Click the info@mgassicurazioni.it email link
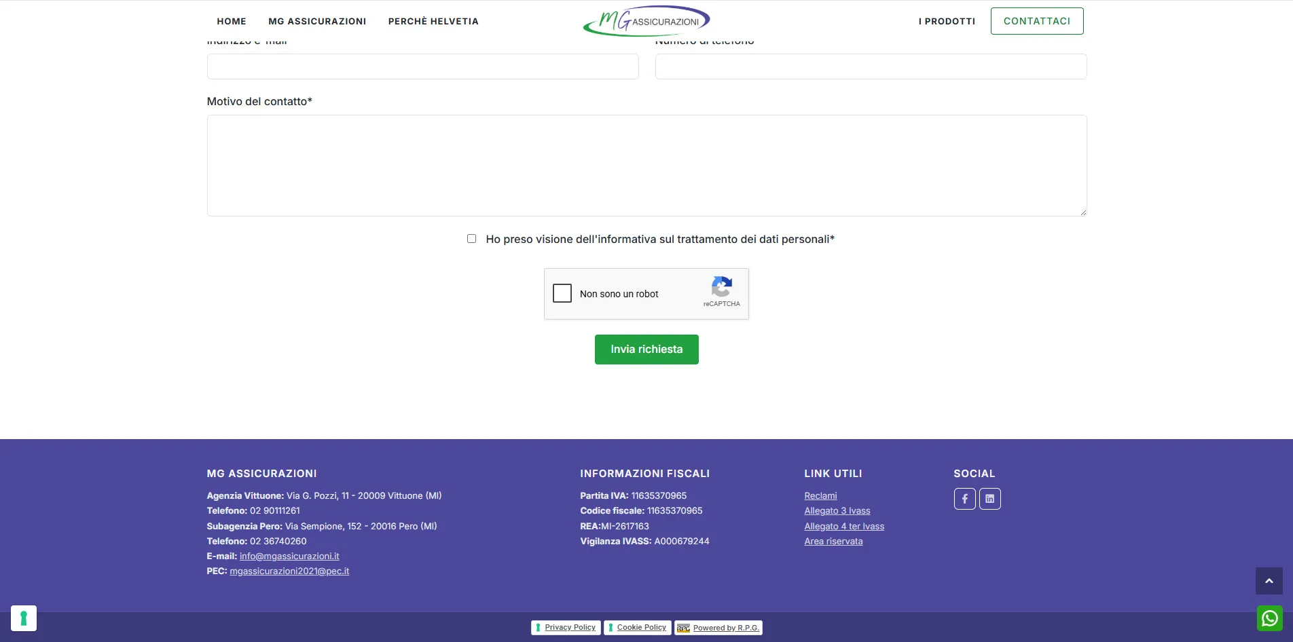 [289, 556]
